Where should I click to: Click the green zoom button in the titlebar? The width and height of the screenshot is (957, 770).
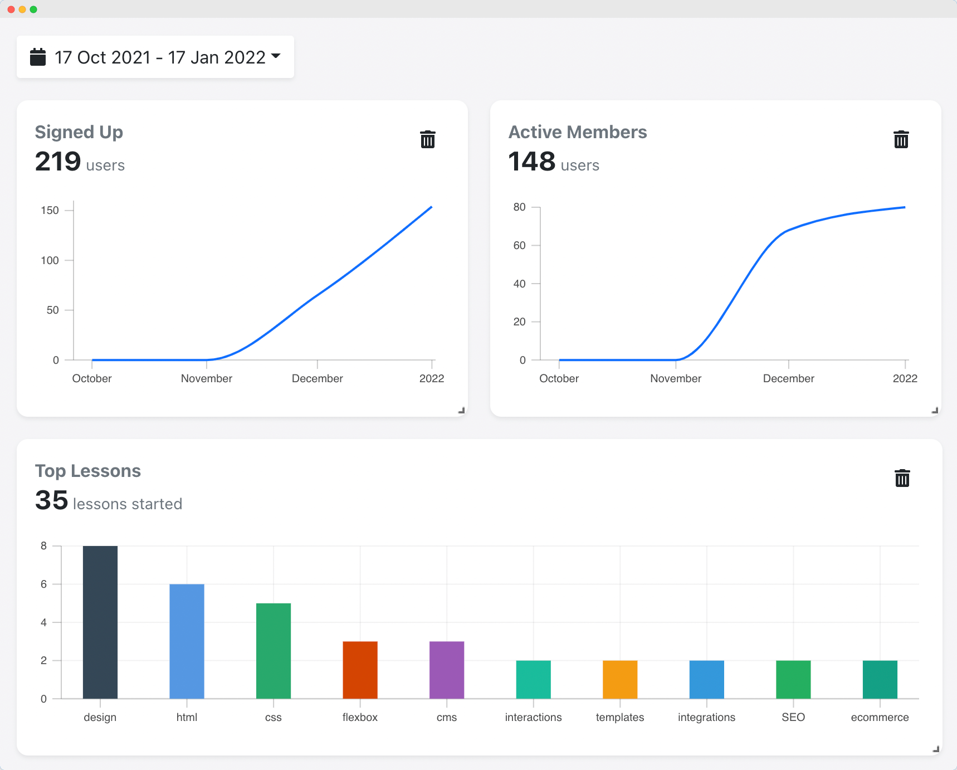[35, 8]
